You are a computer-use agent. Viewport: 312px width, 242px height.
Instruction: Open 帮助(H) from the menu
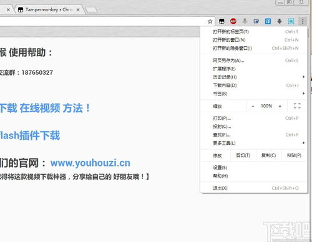(254, 176)
